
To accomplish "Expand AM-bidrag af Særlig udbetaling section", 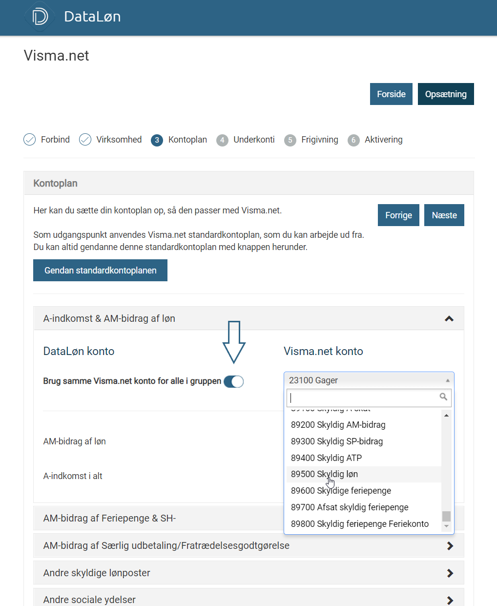I will tap(450, 546).
